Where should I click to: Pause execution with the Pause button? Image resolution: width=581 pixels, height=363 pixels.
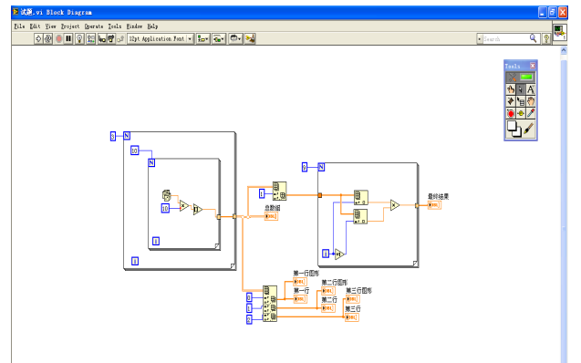click(x=68, y=38)
